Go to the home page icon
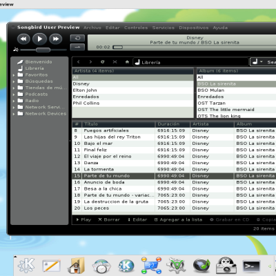276x276 pixels. [127, 62]
